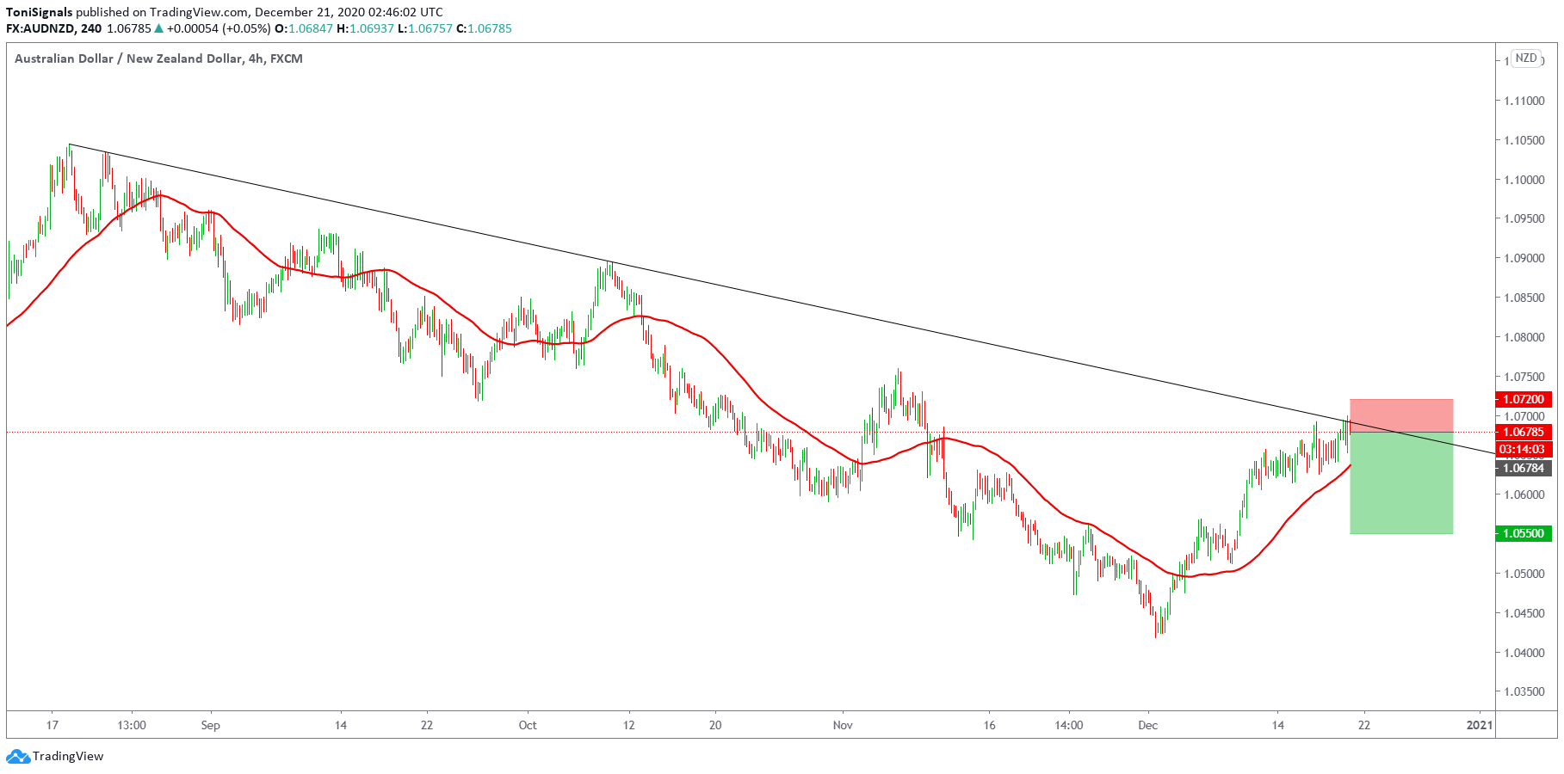Click the 03:14:03 candle countdown label
The image size is (1564, 774).
point(1523,449)
